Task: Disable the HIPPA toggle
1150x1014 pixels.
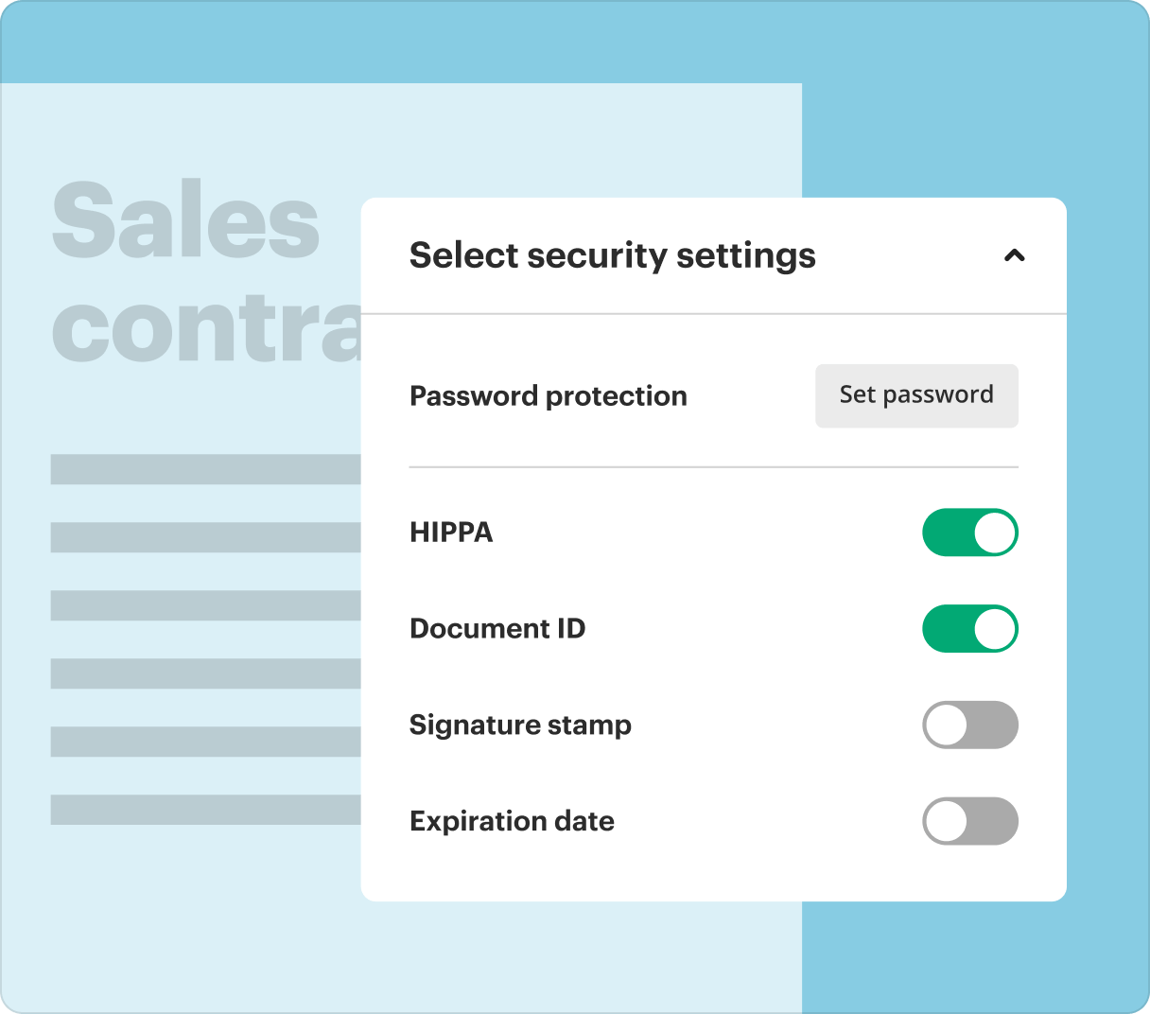Action: pyautogui.click(x=970, y=533)
